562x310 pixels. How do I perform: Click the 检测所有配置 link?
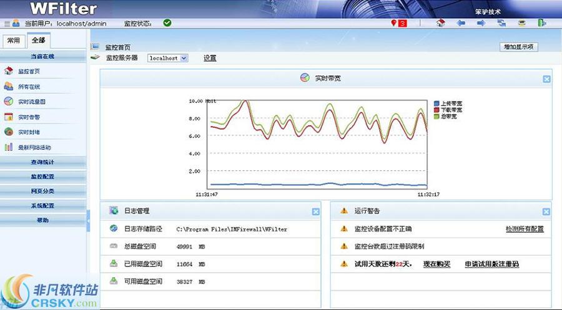tap(525, 229)
